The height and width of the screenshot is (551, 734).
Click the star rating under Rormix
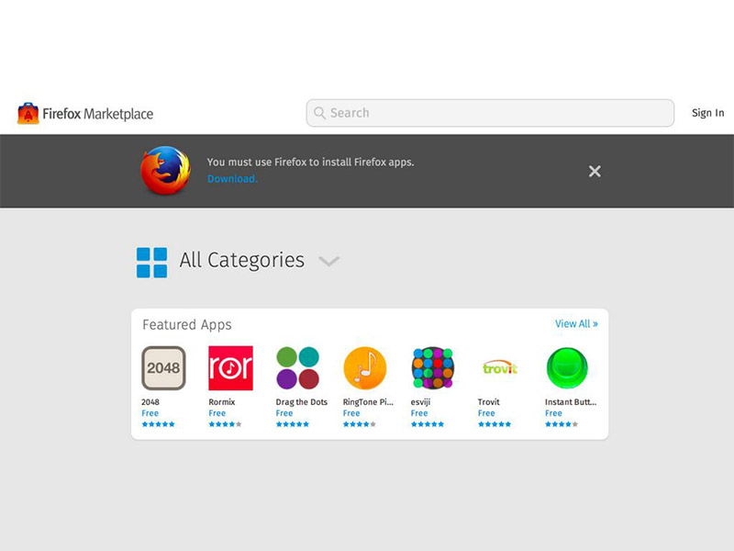point(225,424)
